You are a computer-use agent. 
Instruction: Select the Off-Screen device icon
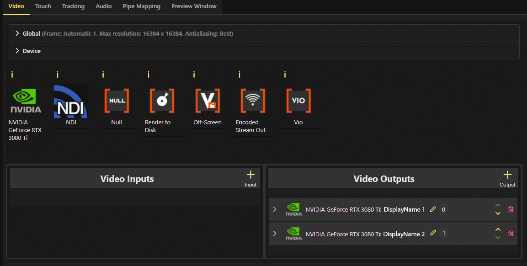coord(208,101)
